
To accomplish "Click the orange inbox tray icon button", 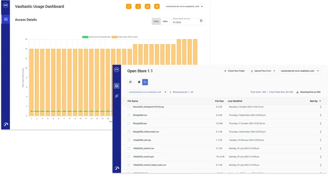I will (147, 6).
